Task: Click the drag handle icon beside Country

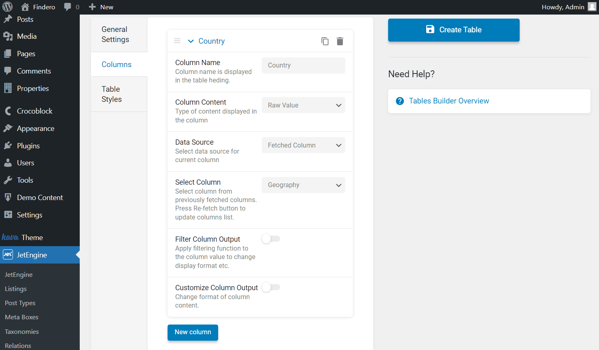Action: click(177, 41)
